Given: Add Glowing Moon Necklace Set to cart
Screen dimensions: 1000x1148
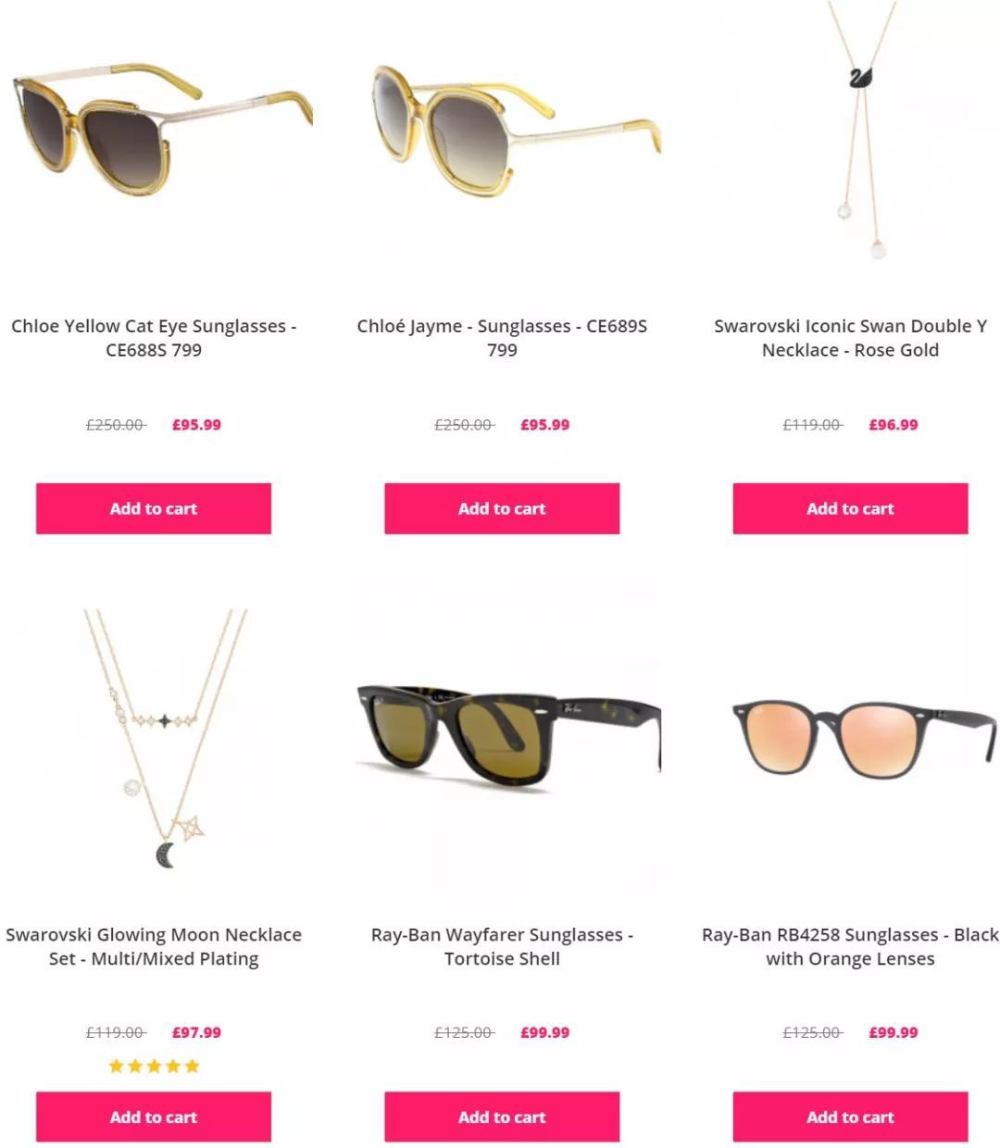Looking at the screenshot, I should pos(154,1117).
